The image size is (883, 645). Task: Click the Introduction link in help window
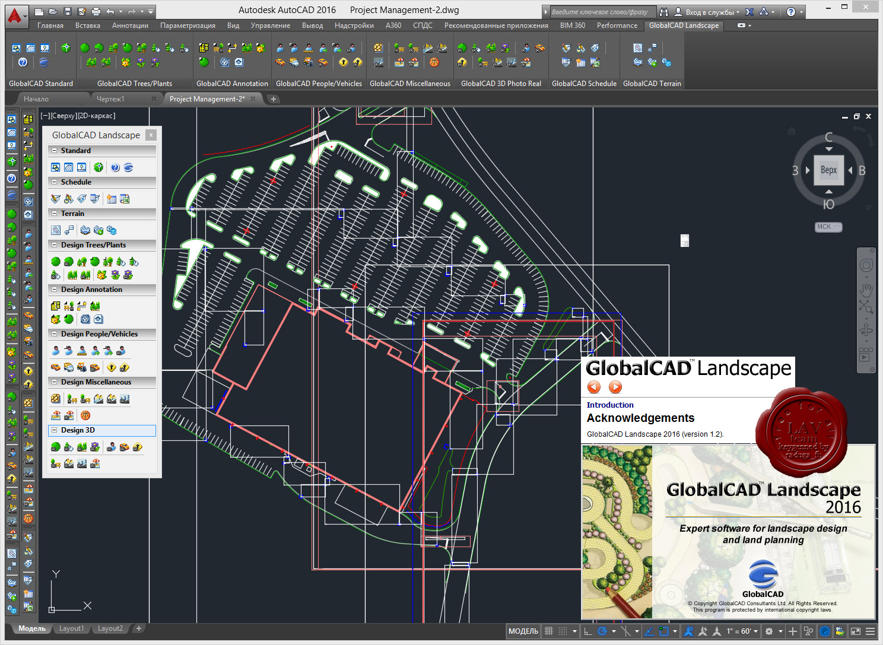click(610, 405)
